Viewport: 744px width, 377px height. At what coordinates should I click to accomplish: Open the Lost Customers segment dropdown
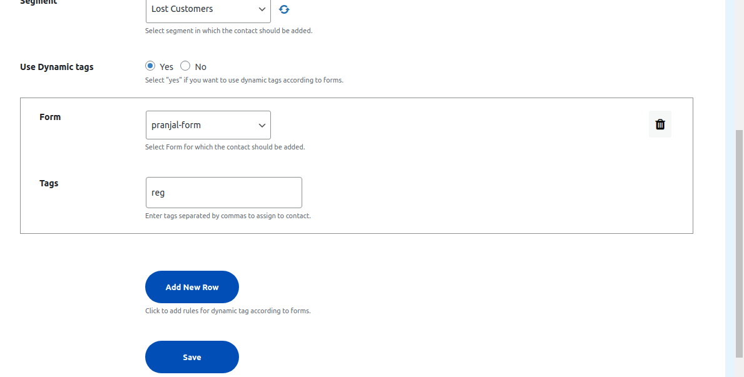(x=208, y=9)
